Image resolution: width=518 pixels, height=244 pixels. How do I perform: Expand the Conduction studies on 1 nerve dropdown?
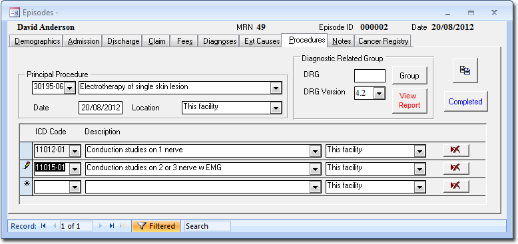315,151
